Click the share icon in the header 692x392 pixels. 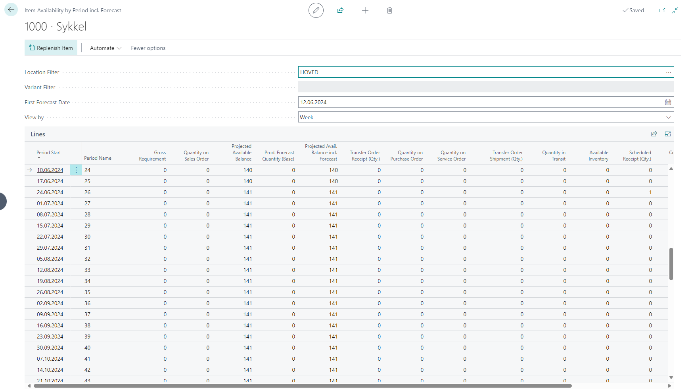(340, 10)
